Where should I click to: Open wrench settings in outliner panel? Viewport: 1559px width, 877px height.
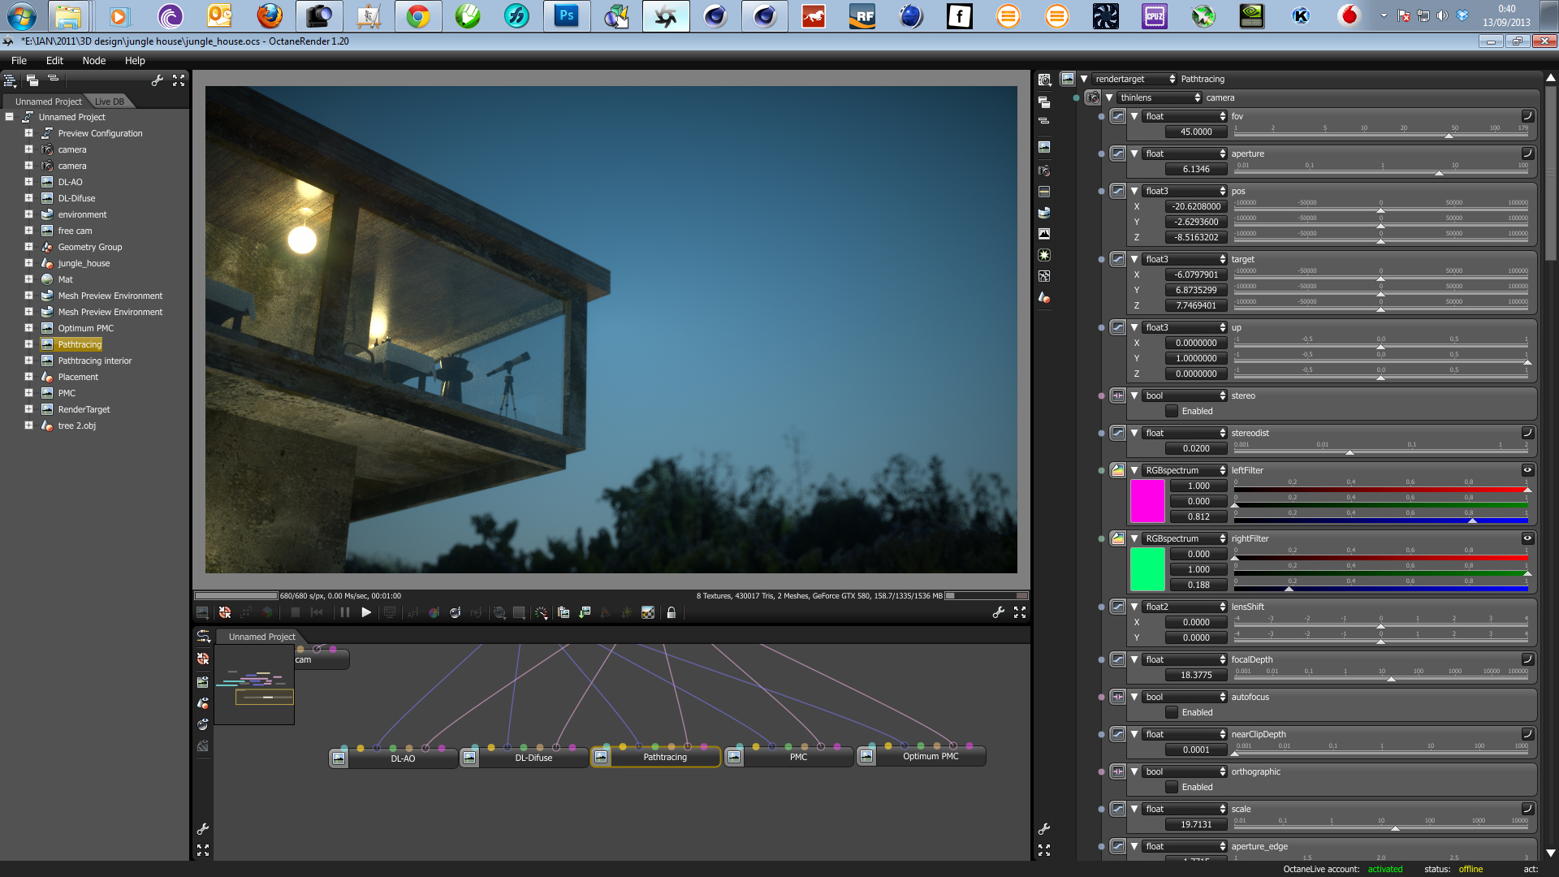click(x=158, y=80)
